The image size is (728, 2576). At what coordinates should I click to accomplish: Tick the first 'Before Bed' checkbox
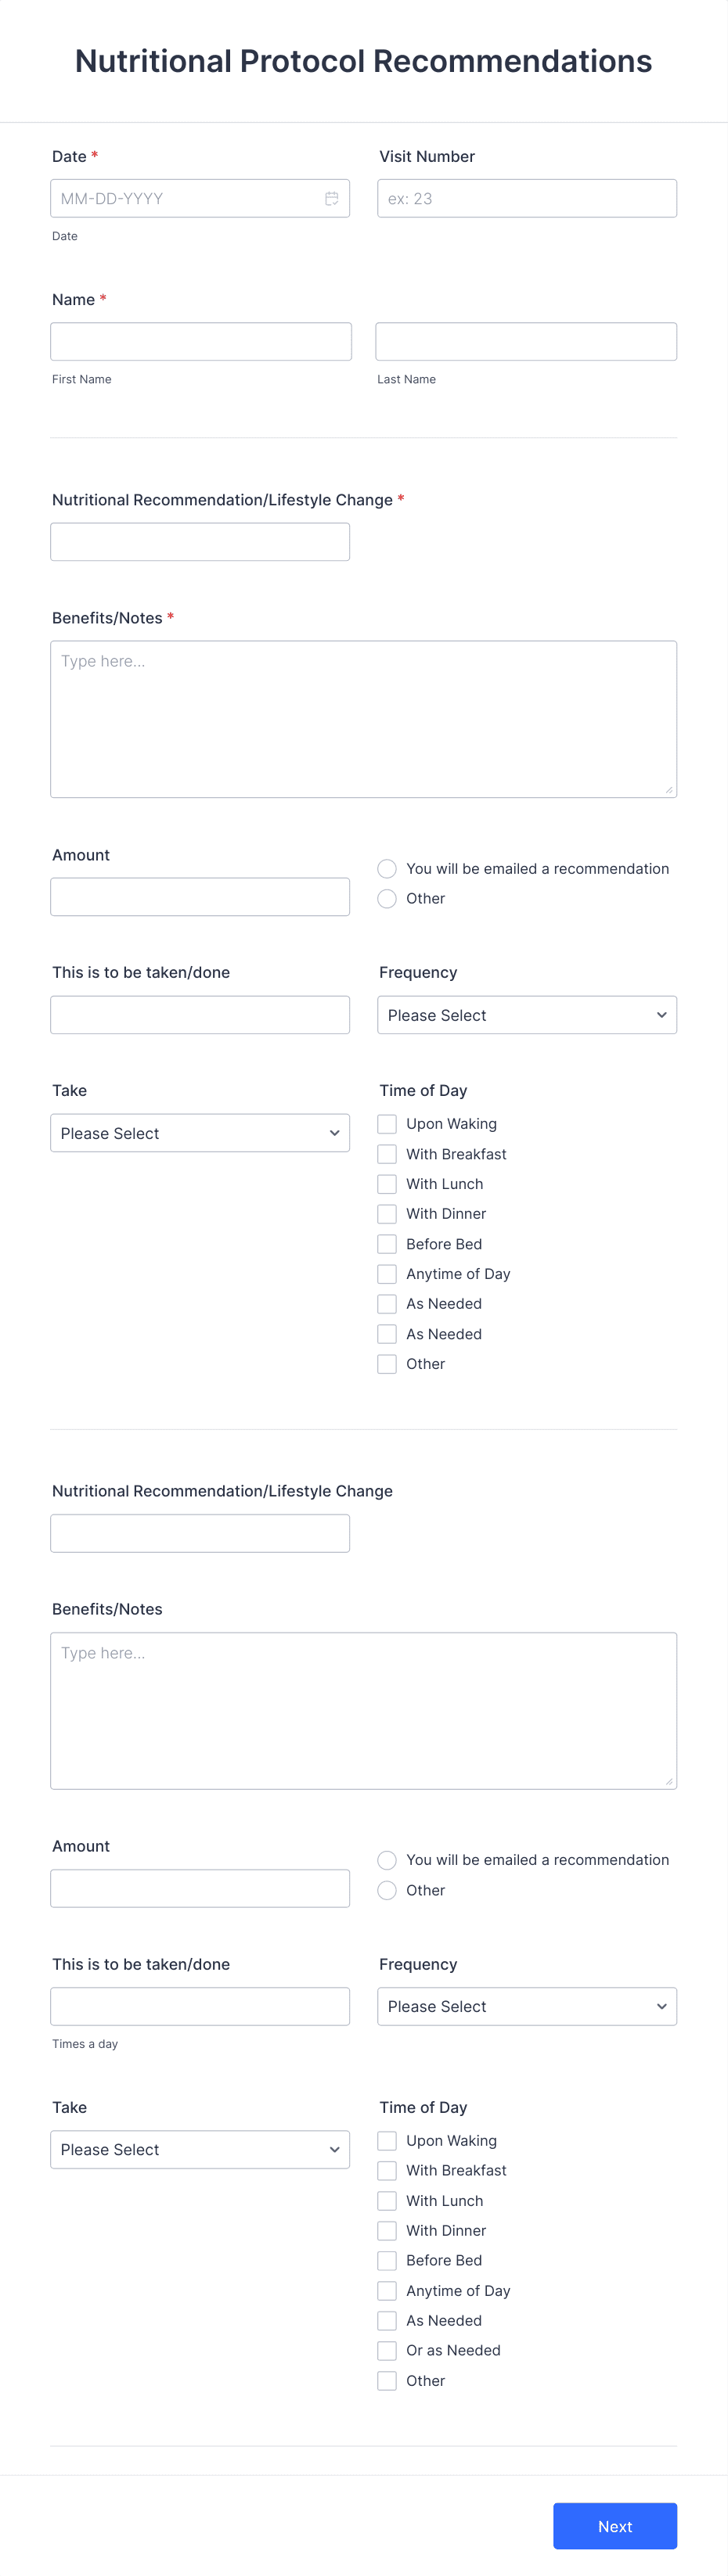(387, 1244)
